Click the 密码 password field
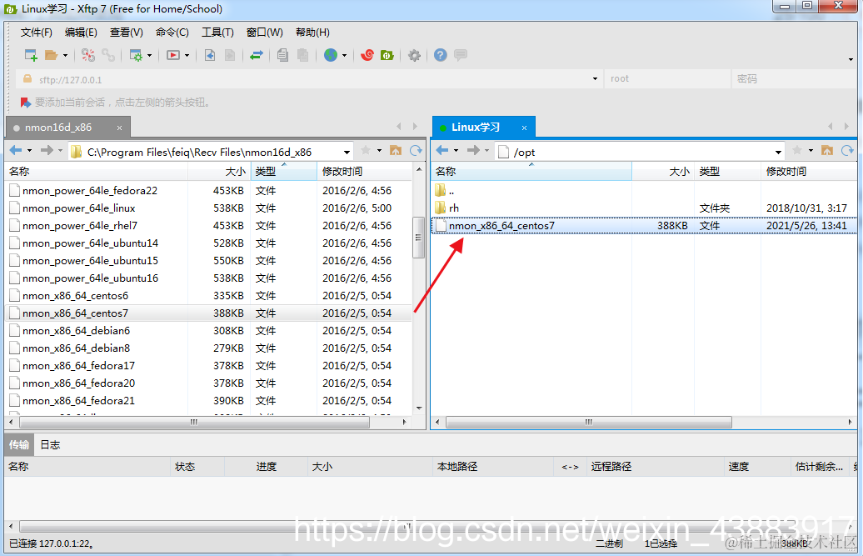The image size is (863, 556). click(794, 78)
